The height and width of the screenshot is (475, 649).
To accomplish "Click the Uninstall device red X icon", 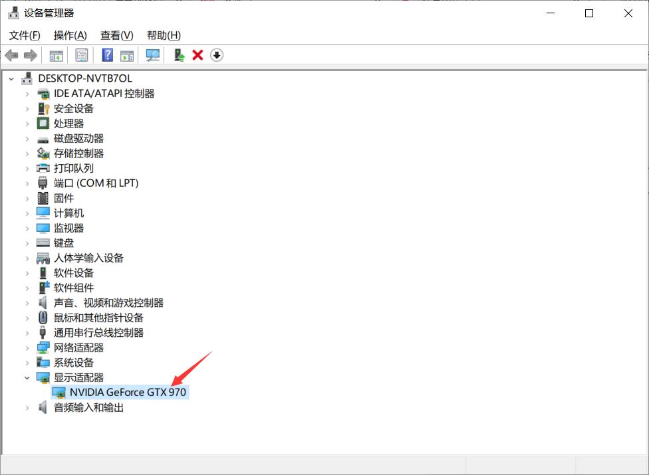I will point(197,55).
